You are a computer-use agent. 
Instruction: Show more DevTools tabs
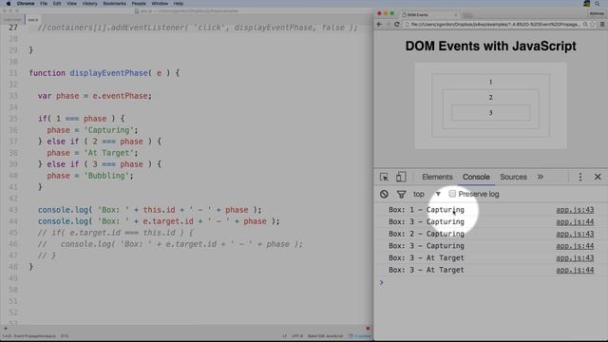point(541,177)
